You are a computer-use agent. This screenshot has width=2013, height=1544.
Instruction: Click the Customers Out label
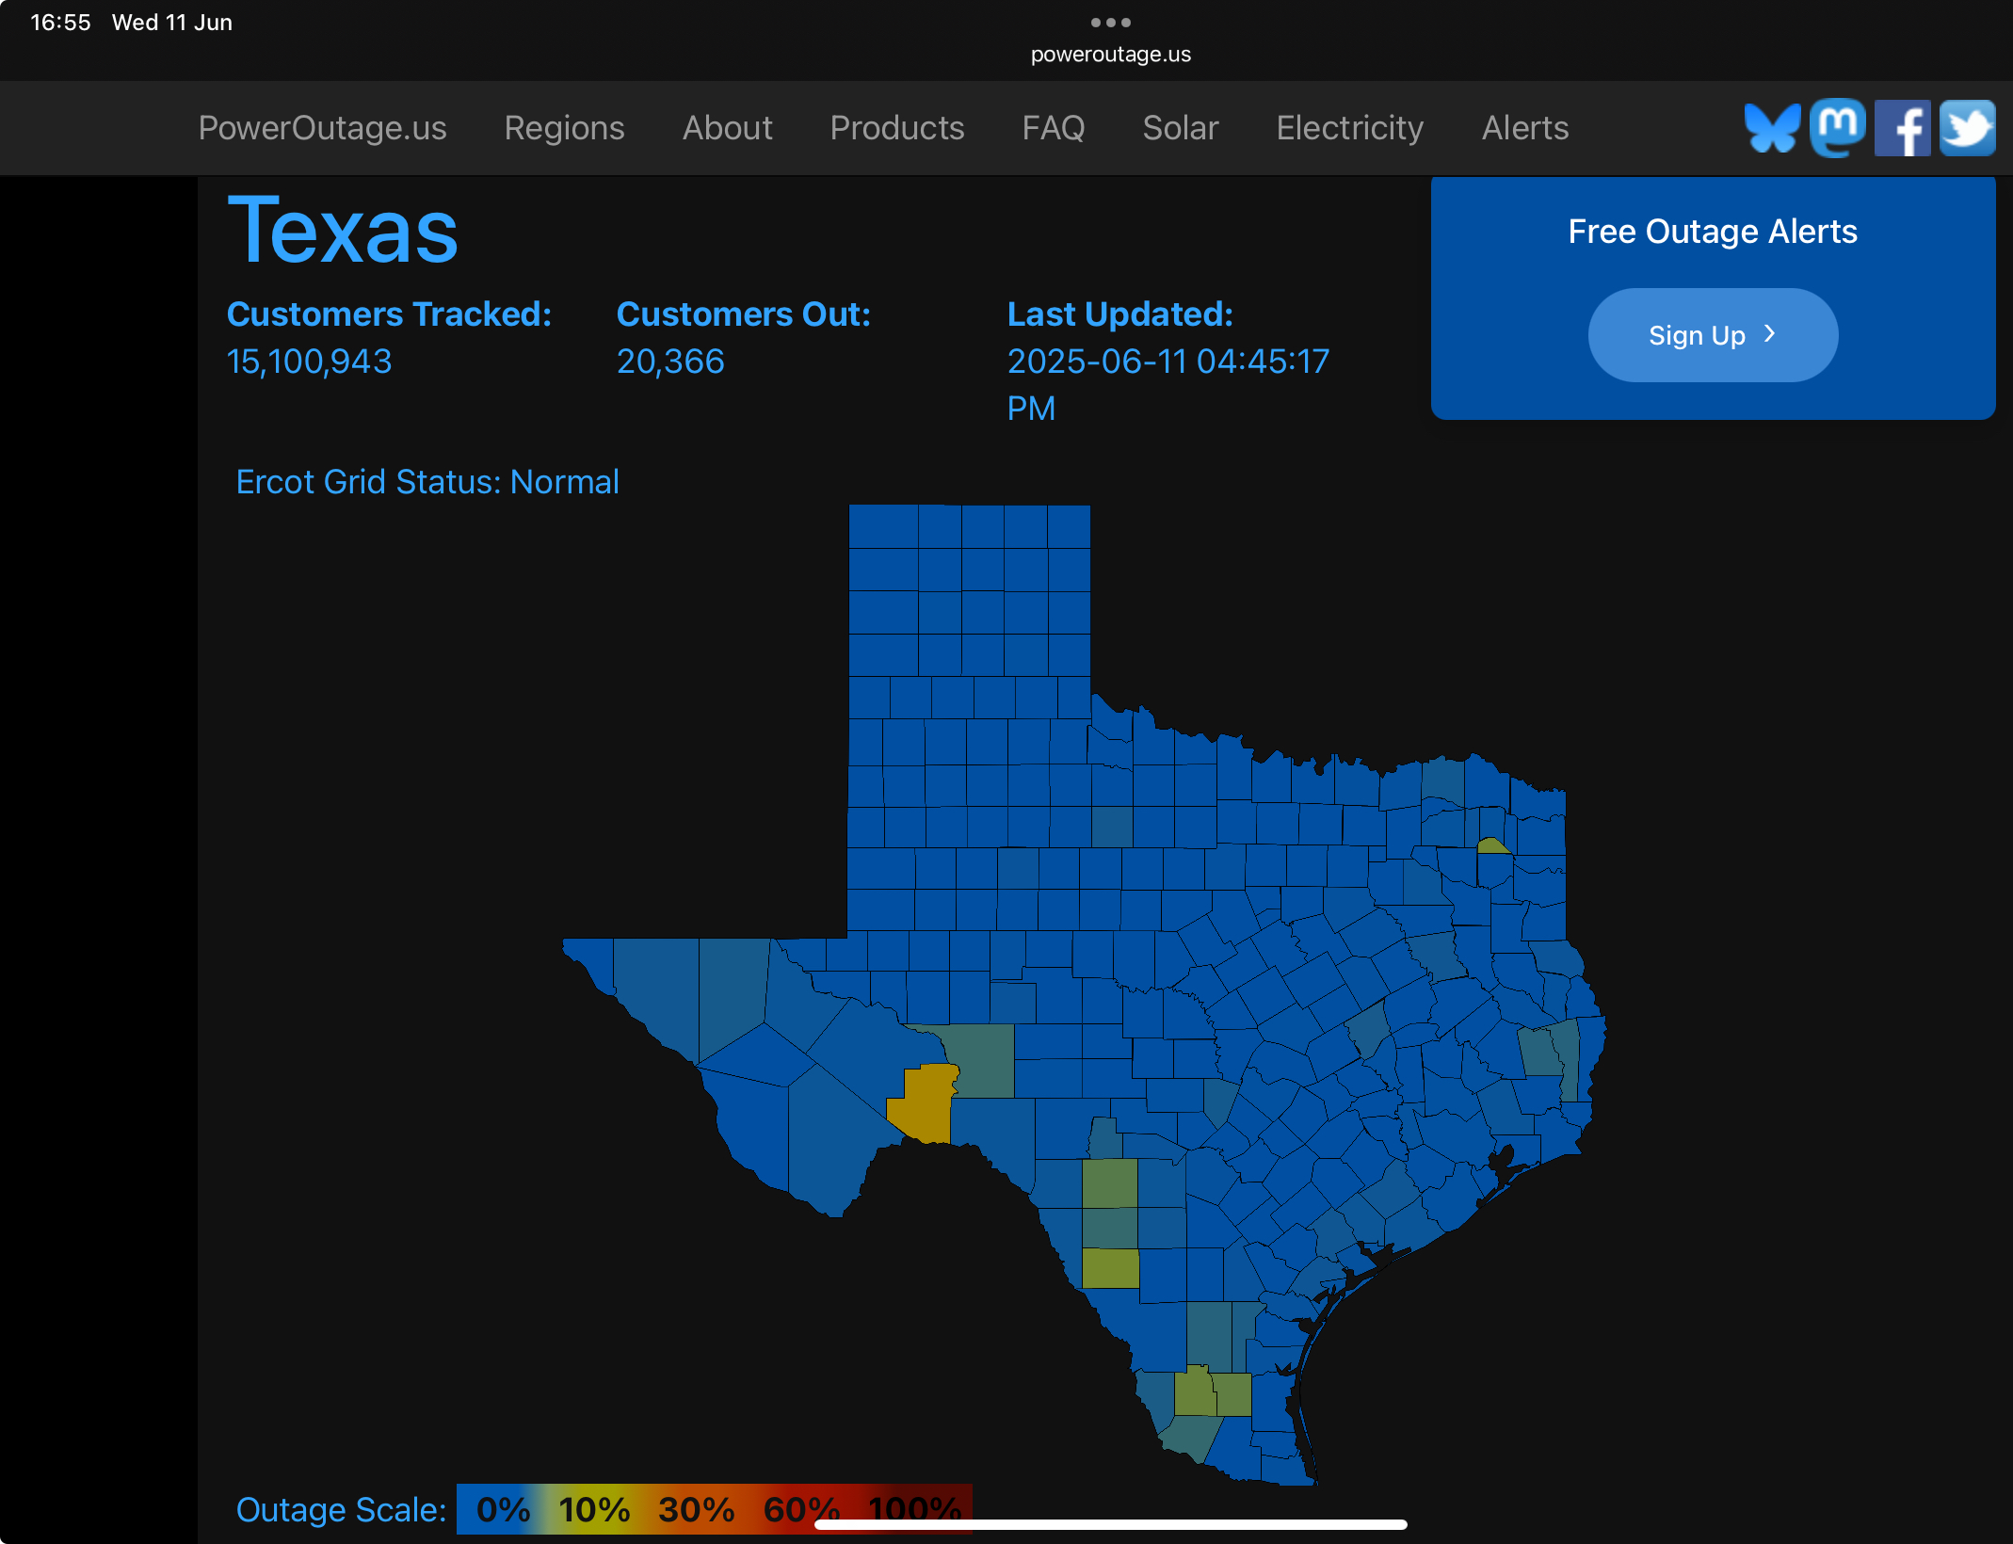pyautogui.click(x=744, y=314)
